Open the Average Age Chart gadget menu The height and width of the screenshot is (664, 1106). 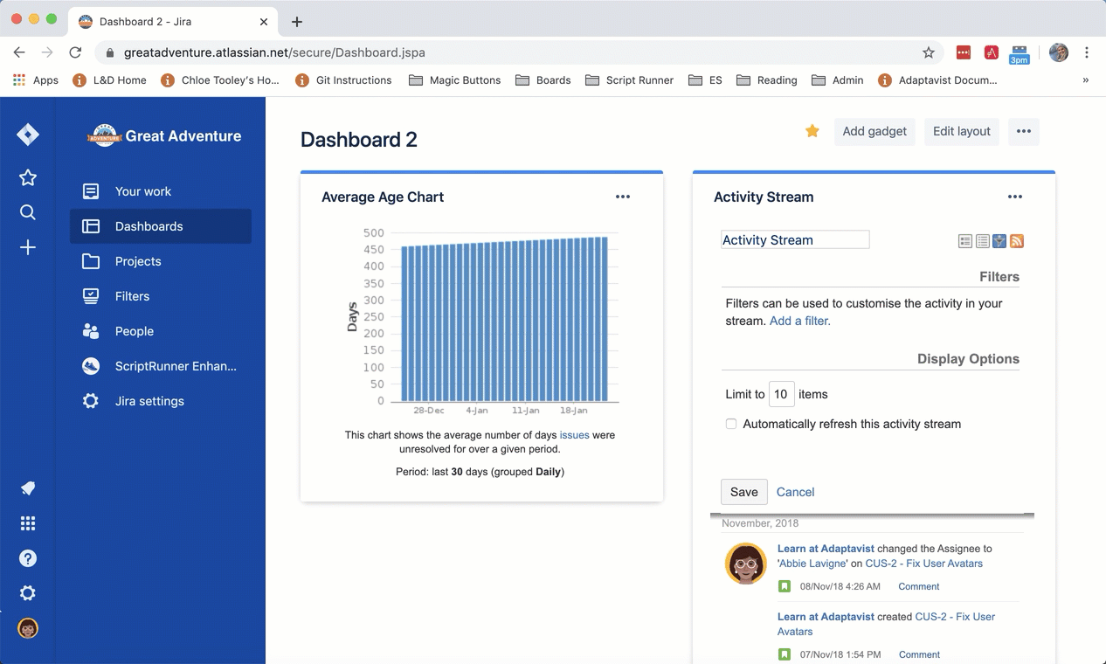click(623, 197)
